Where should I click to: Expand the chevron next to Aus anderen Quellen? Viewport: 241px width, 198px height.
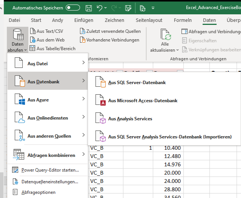83,135
